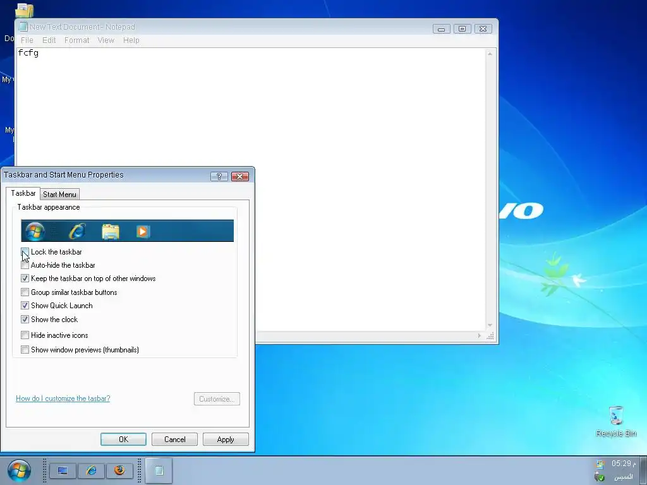
Task: Minimize the Notepad window
Action: coord(442,29)
